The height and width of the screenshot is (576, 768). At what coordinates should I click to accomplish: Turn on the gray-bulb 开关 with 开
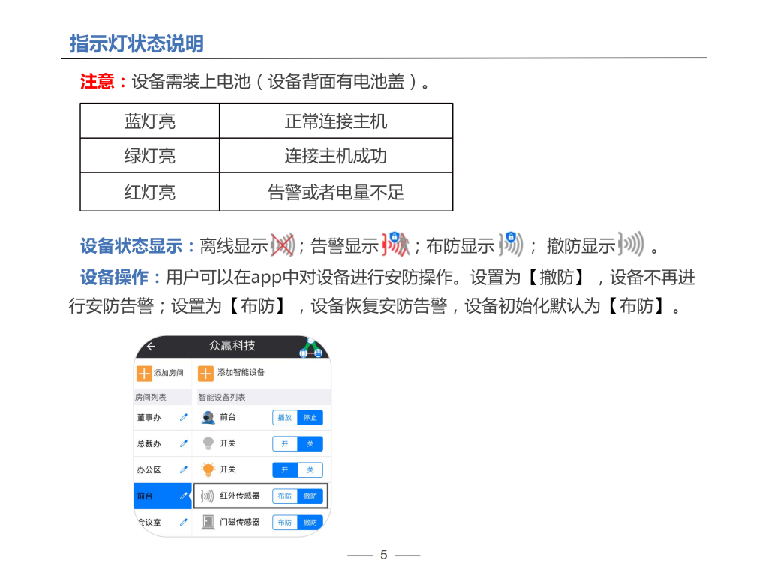click(x=285, y=444)
